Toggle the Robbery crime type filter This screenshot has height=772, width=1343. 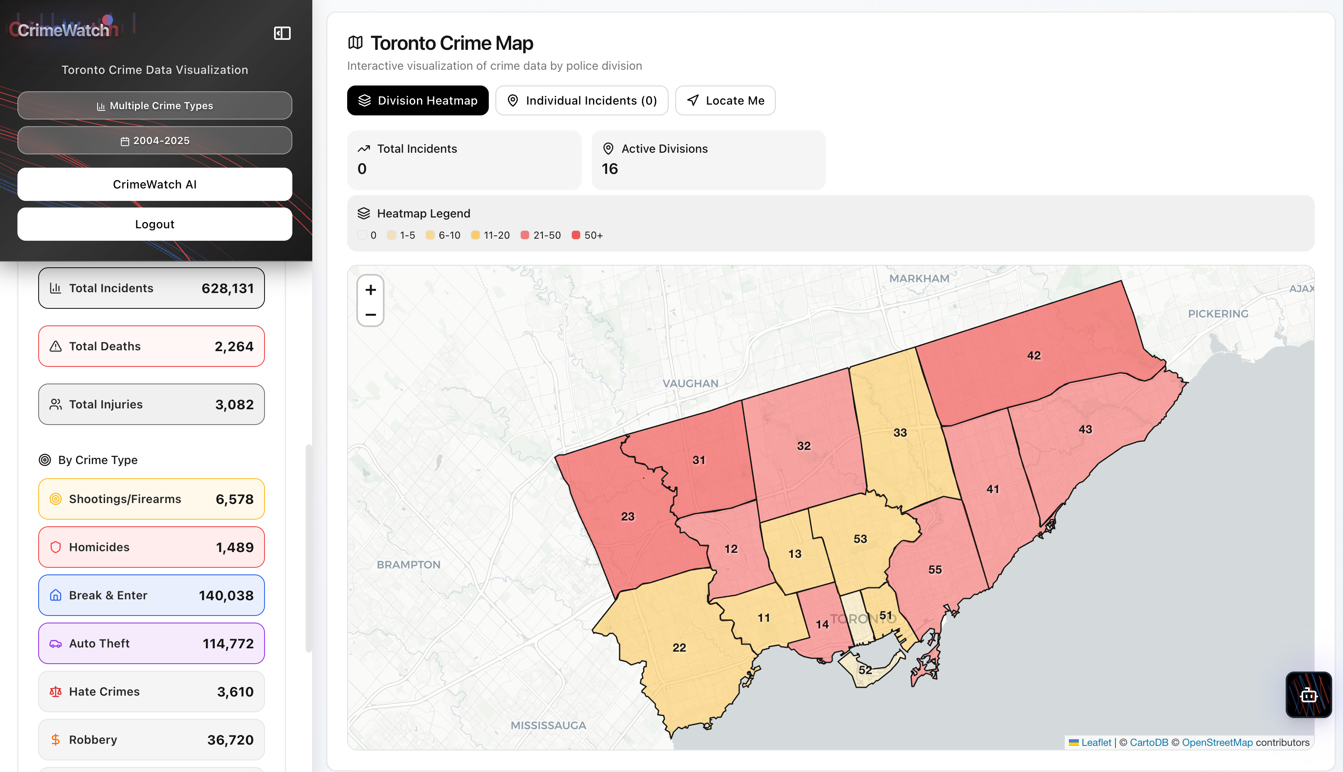[x=151, y=740]
